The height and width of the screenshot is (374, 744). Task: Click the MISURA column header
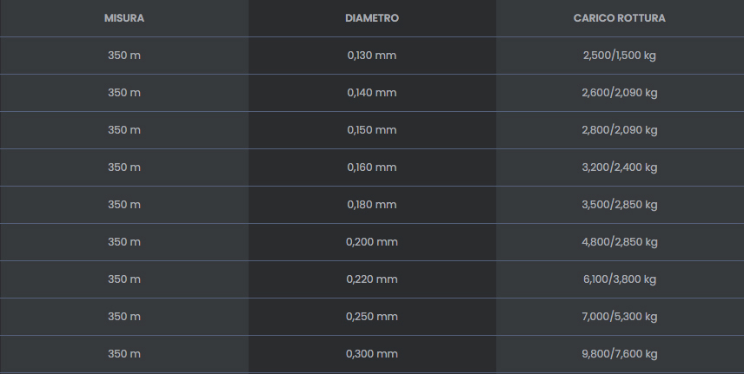click(x=124, y=18)
